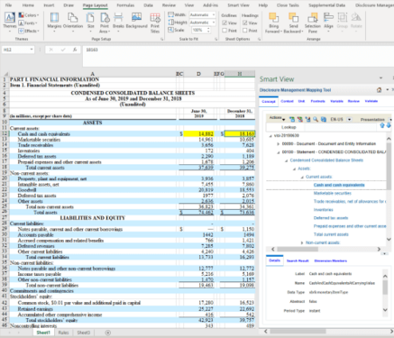Viewport: 394px width, 338px height.
Task: Expand the Non-current assets tree node
Action: tap(302, 242)
